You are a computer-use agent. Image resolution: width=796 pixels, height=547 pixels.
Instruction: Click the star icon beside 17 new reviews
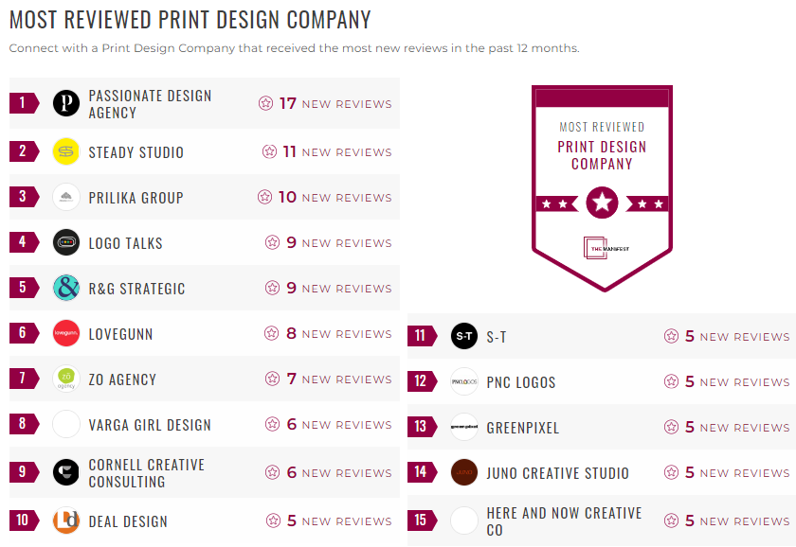[266, 104]
